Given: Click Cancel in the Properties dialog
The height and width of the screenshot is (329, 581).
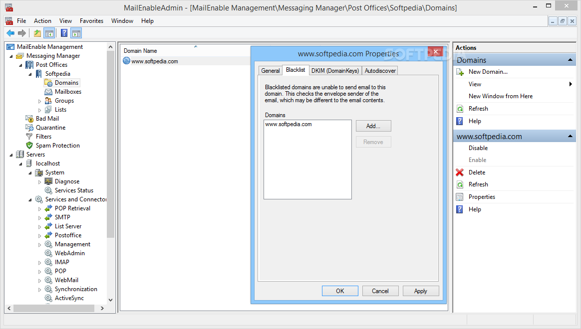Looking at the screenshot, I should tap(380, 291).
